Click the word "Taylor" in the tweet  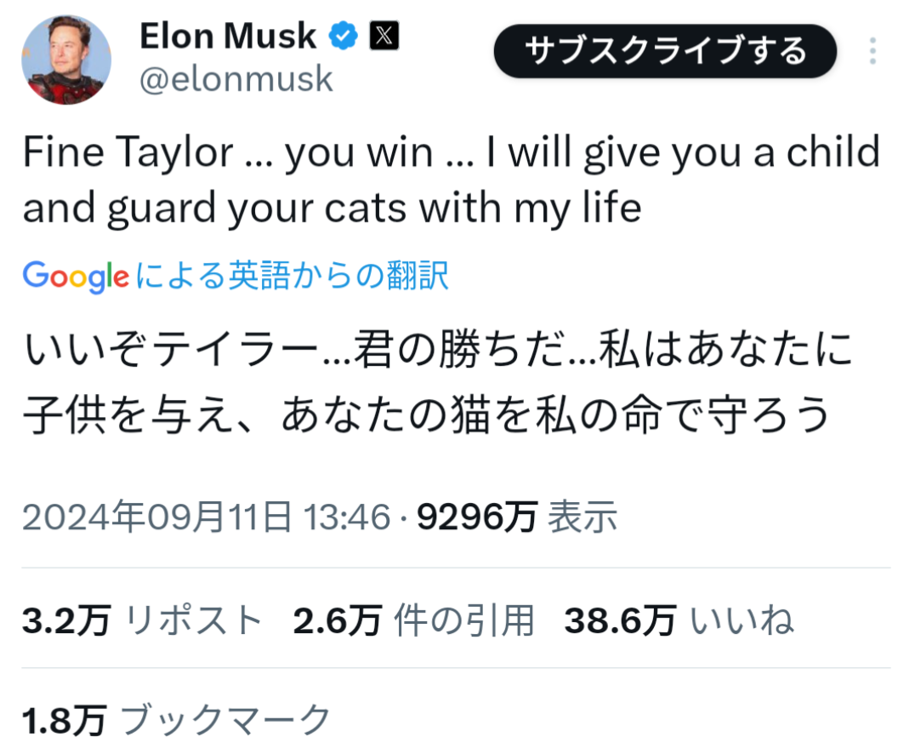click(175, 153)
